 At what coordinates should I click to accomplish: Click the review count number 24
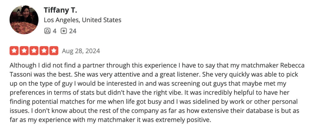coord(73,31)
